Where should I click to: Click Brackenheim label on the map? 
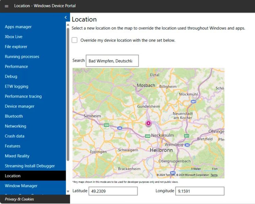pyautogui.click(x=129, y=169)
